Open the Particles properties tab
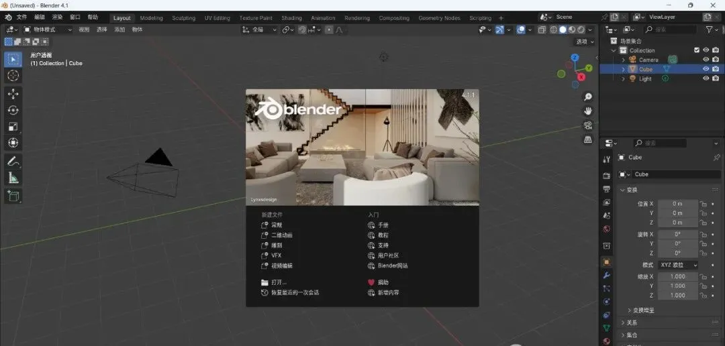The height and width of the screenshot is (346, 725). pyautogui.click(x=607, y=288)
